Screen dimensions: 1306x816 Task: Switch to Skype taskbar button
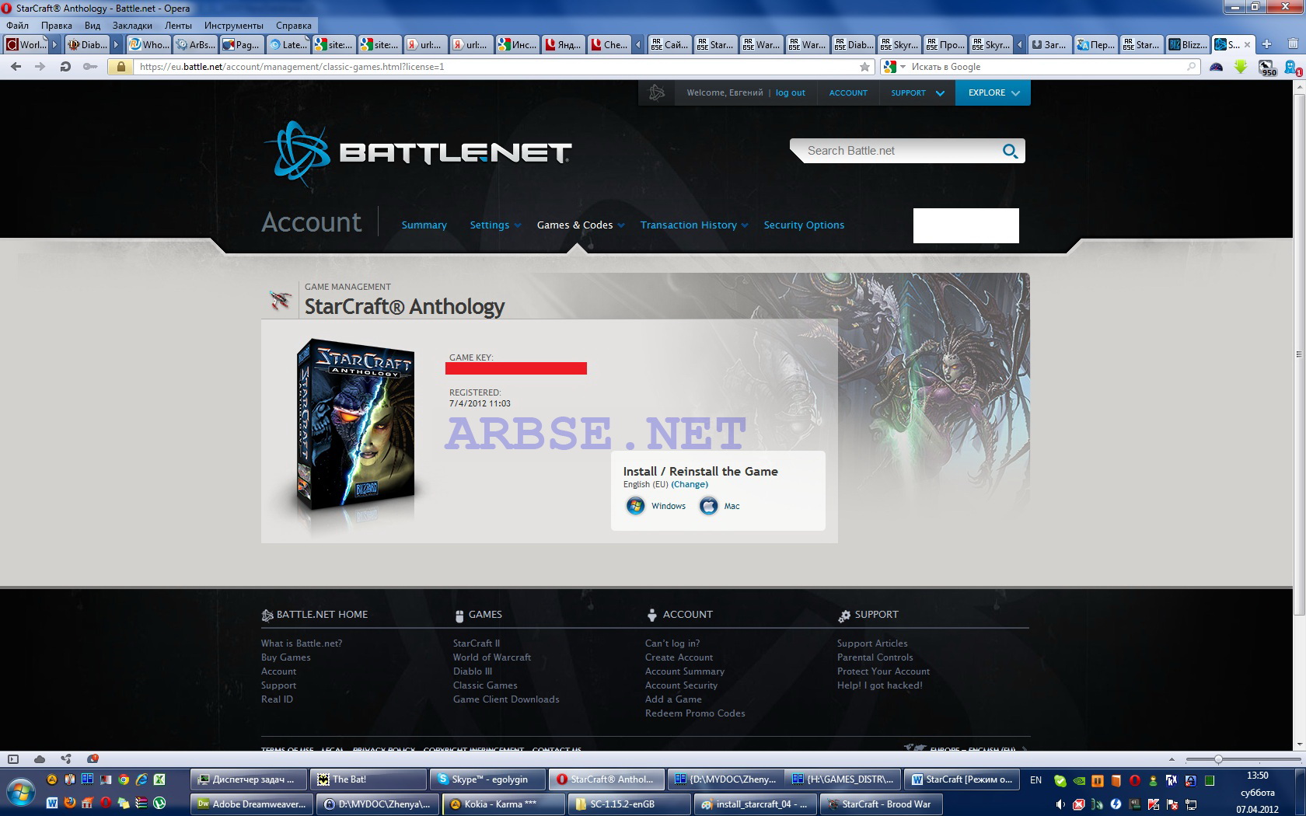pos(488,779)
